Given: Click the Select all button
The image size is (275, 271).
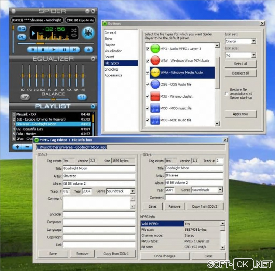Looking at the screenshot, I should coord(240,64).
